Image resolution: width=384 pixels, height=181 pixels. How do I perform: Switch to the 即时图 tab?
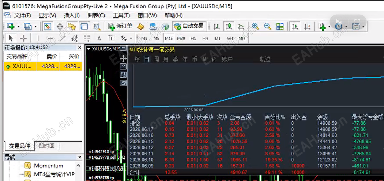(46, 146)
